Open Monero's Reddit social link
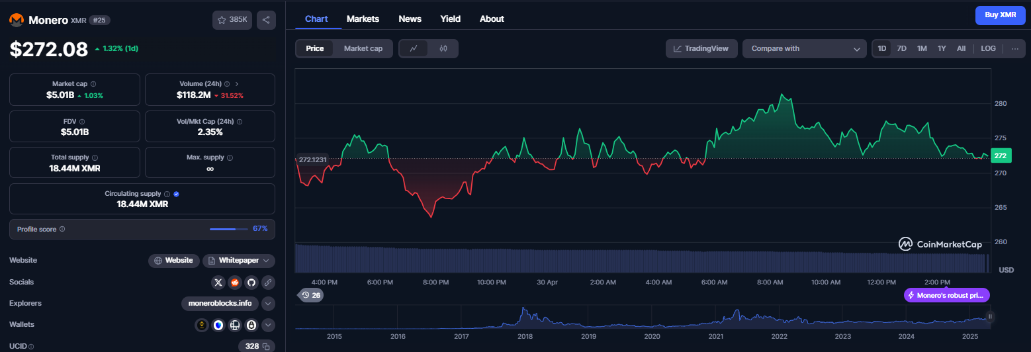This screenshot has width=1031, height=352. [235, 282]
